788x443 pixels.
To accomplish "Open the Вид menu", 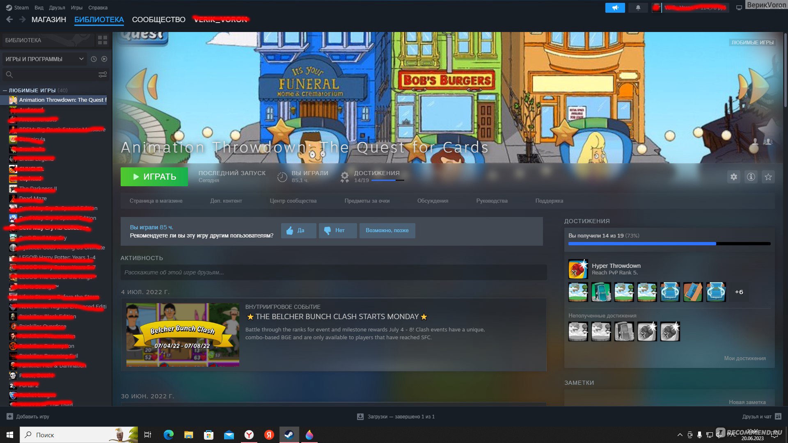I will pos(39,7).
